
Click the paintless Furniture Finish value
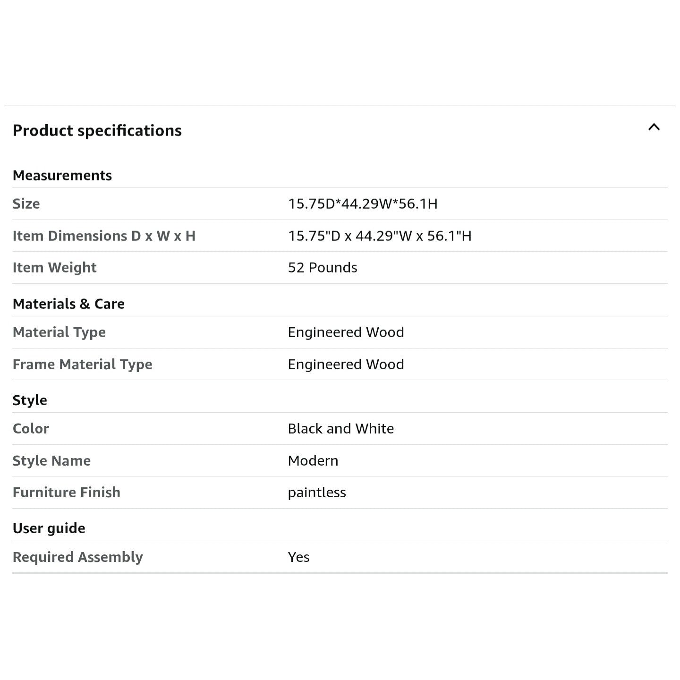[x=317, y=492]
